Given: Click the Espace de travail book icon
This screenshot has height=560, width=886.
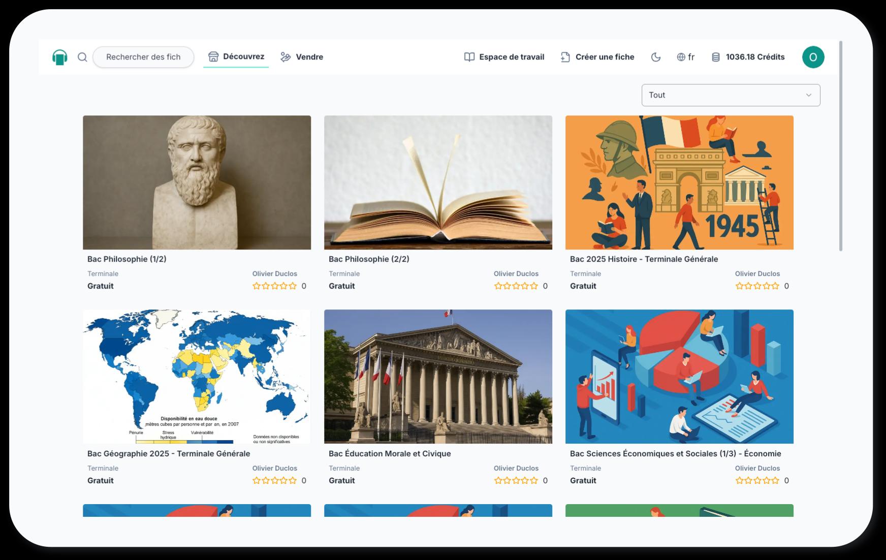Looking at the screenshot, I should [469, 57].
